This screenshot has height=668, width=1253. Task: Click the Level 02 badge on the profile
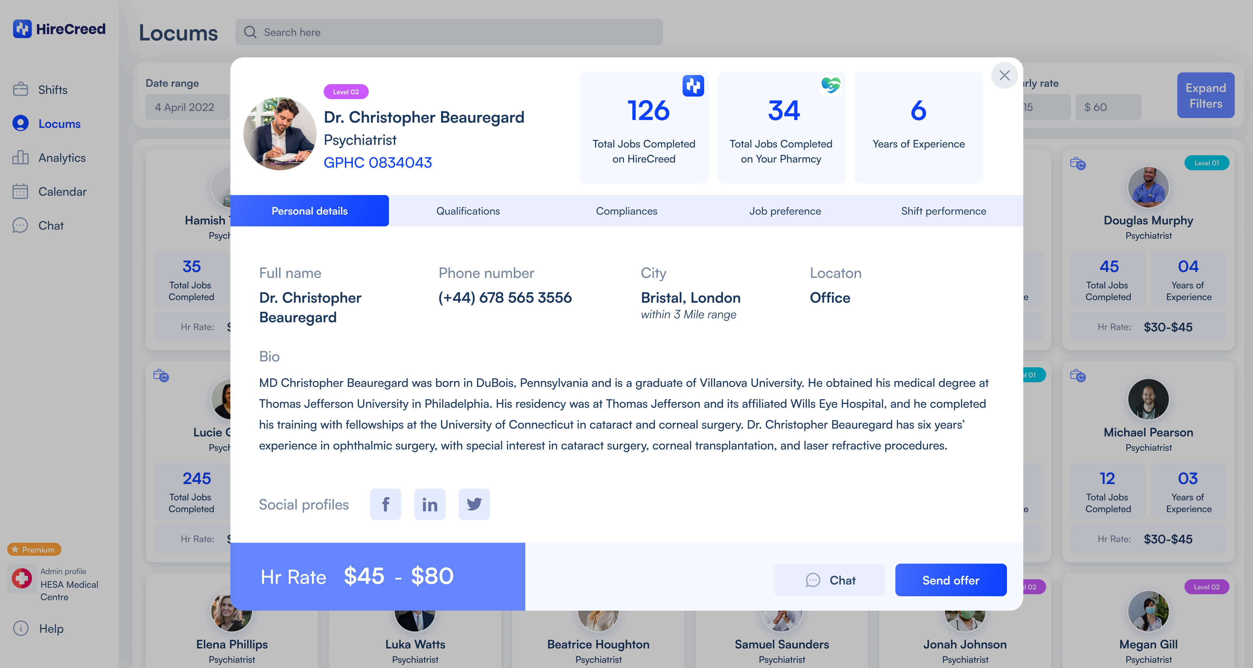click(x=346, y=92)
